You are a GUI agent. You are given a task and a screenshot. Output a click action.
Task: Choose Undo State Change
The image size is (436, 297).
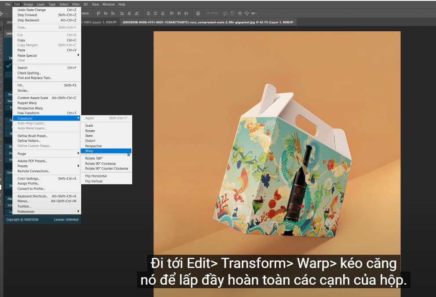47,10
